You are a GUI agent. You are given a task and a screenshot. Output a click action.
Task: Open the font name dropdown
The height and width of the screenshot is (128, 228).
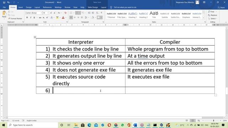click(x=41, y=13)
